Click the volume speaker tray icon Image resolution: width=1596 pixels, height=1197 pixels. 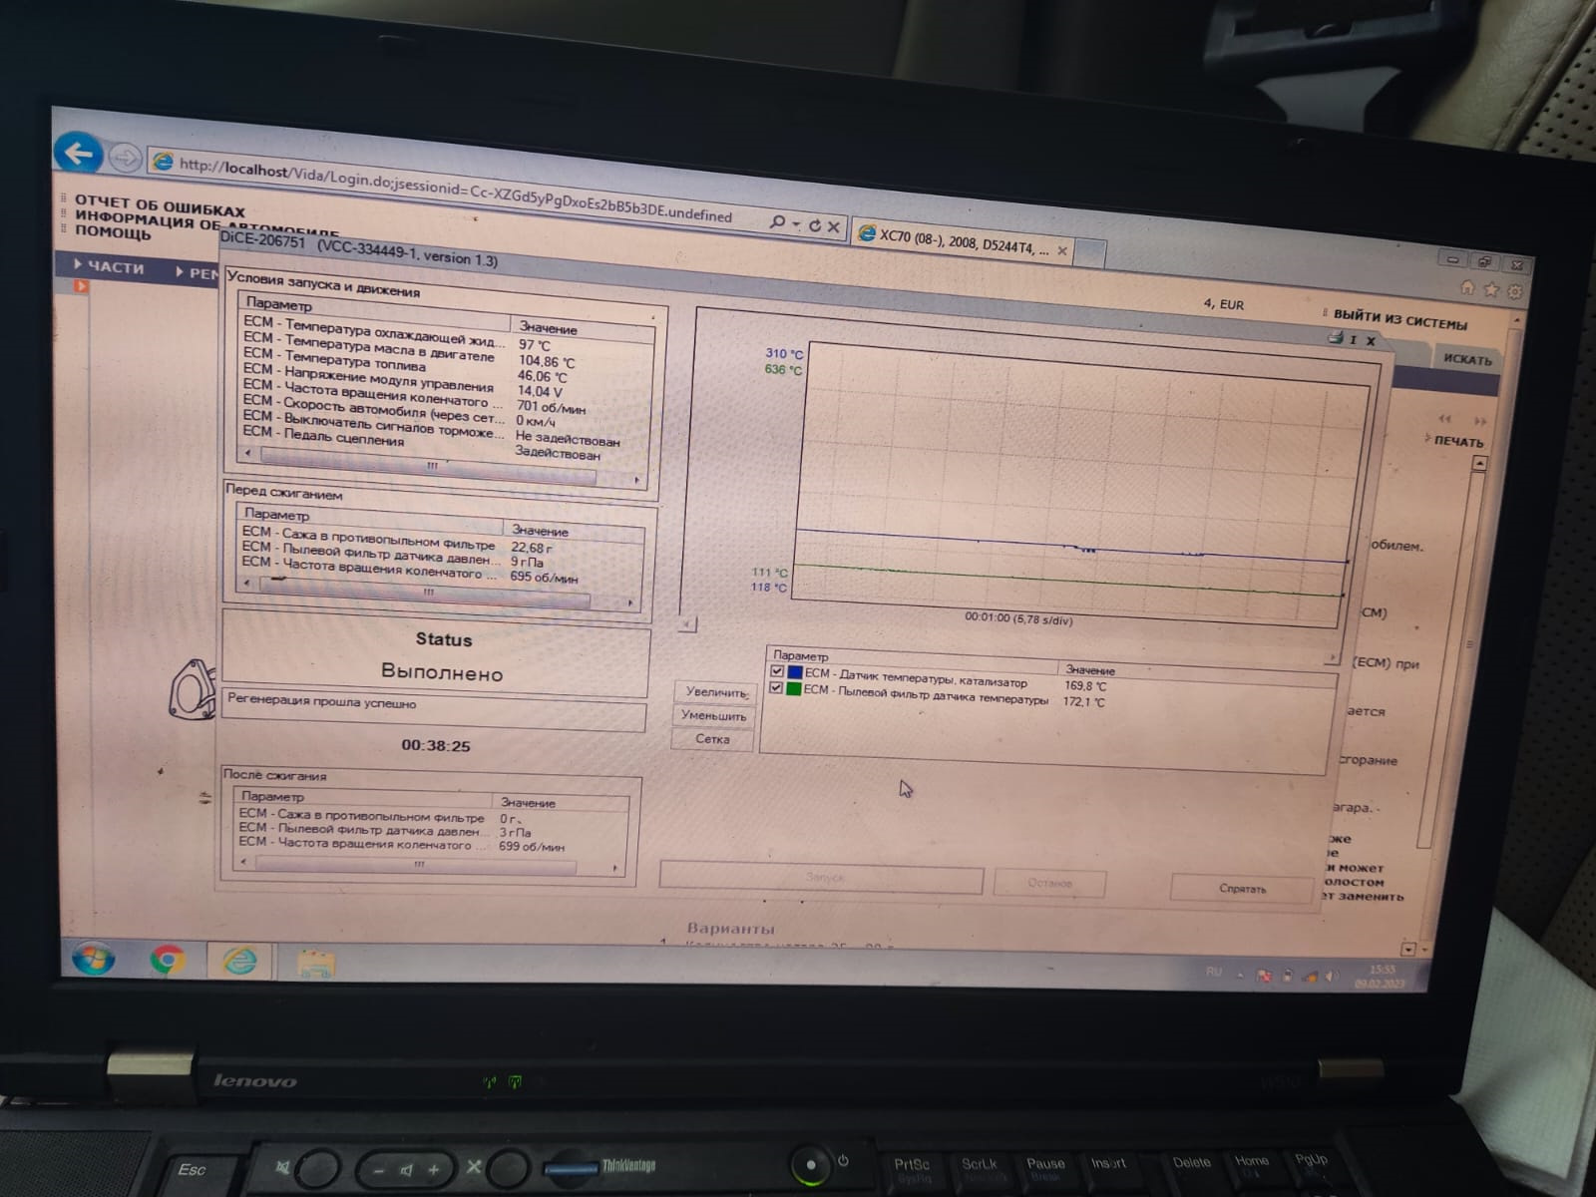click(x=1332, y=976)
